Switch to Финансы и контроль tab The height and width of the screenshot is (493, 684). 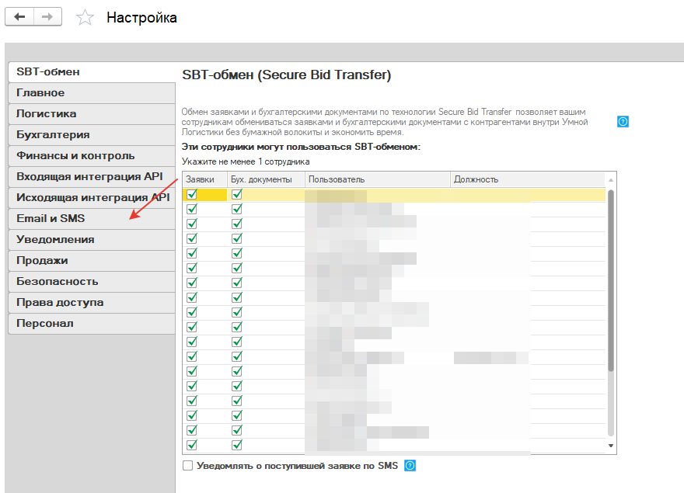click(92, 155)
